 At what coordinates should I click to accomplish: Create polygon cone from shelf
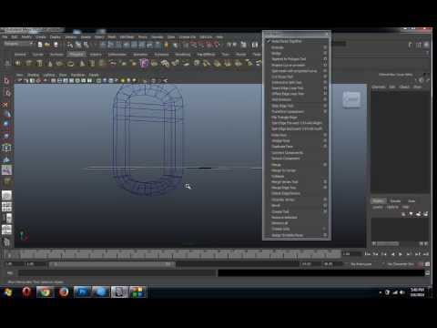[50, 64]
